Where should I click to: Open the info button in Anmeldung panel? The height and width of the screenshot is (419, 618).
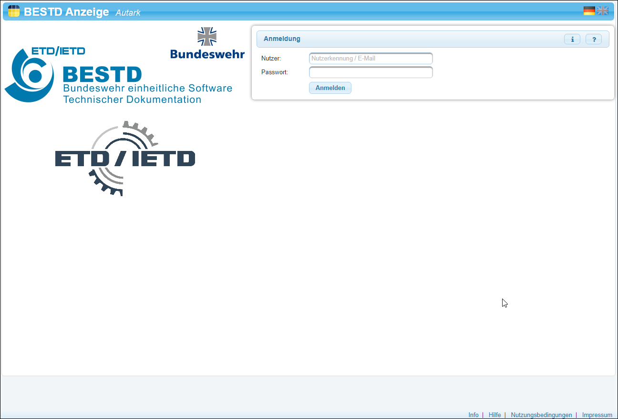click(572, 39)
